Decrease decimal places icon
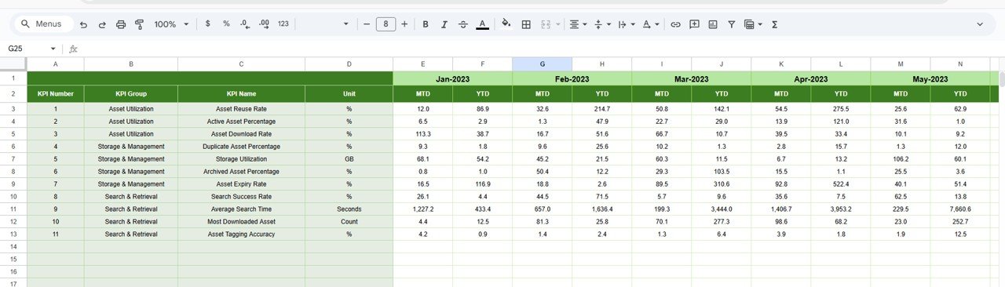Viewport: 1005px width, 287px height. tap(245, 24)
